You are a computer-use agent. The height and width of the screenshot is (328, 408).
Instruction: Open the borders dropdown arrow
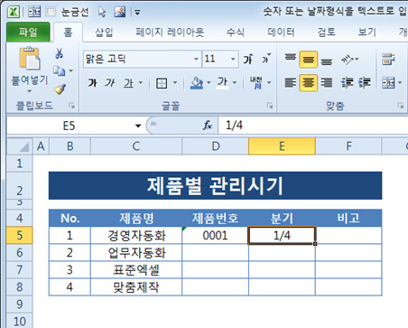(x=175, y=82)
